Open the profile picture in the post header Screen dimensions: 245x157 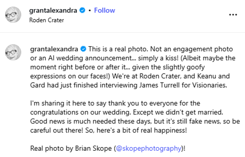click(13, 15)
